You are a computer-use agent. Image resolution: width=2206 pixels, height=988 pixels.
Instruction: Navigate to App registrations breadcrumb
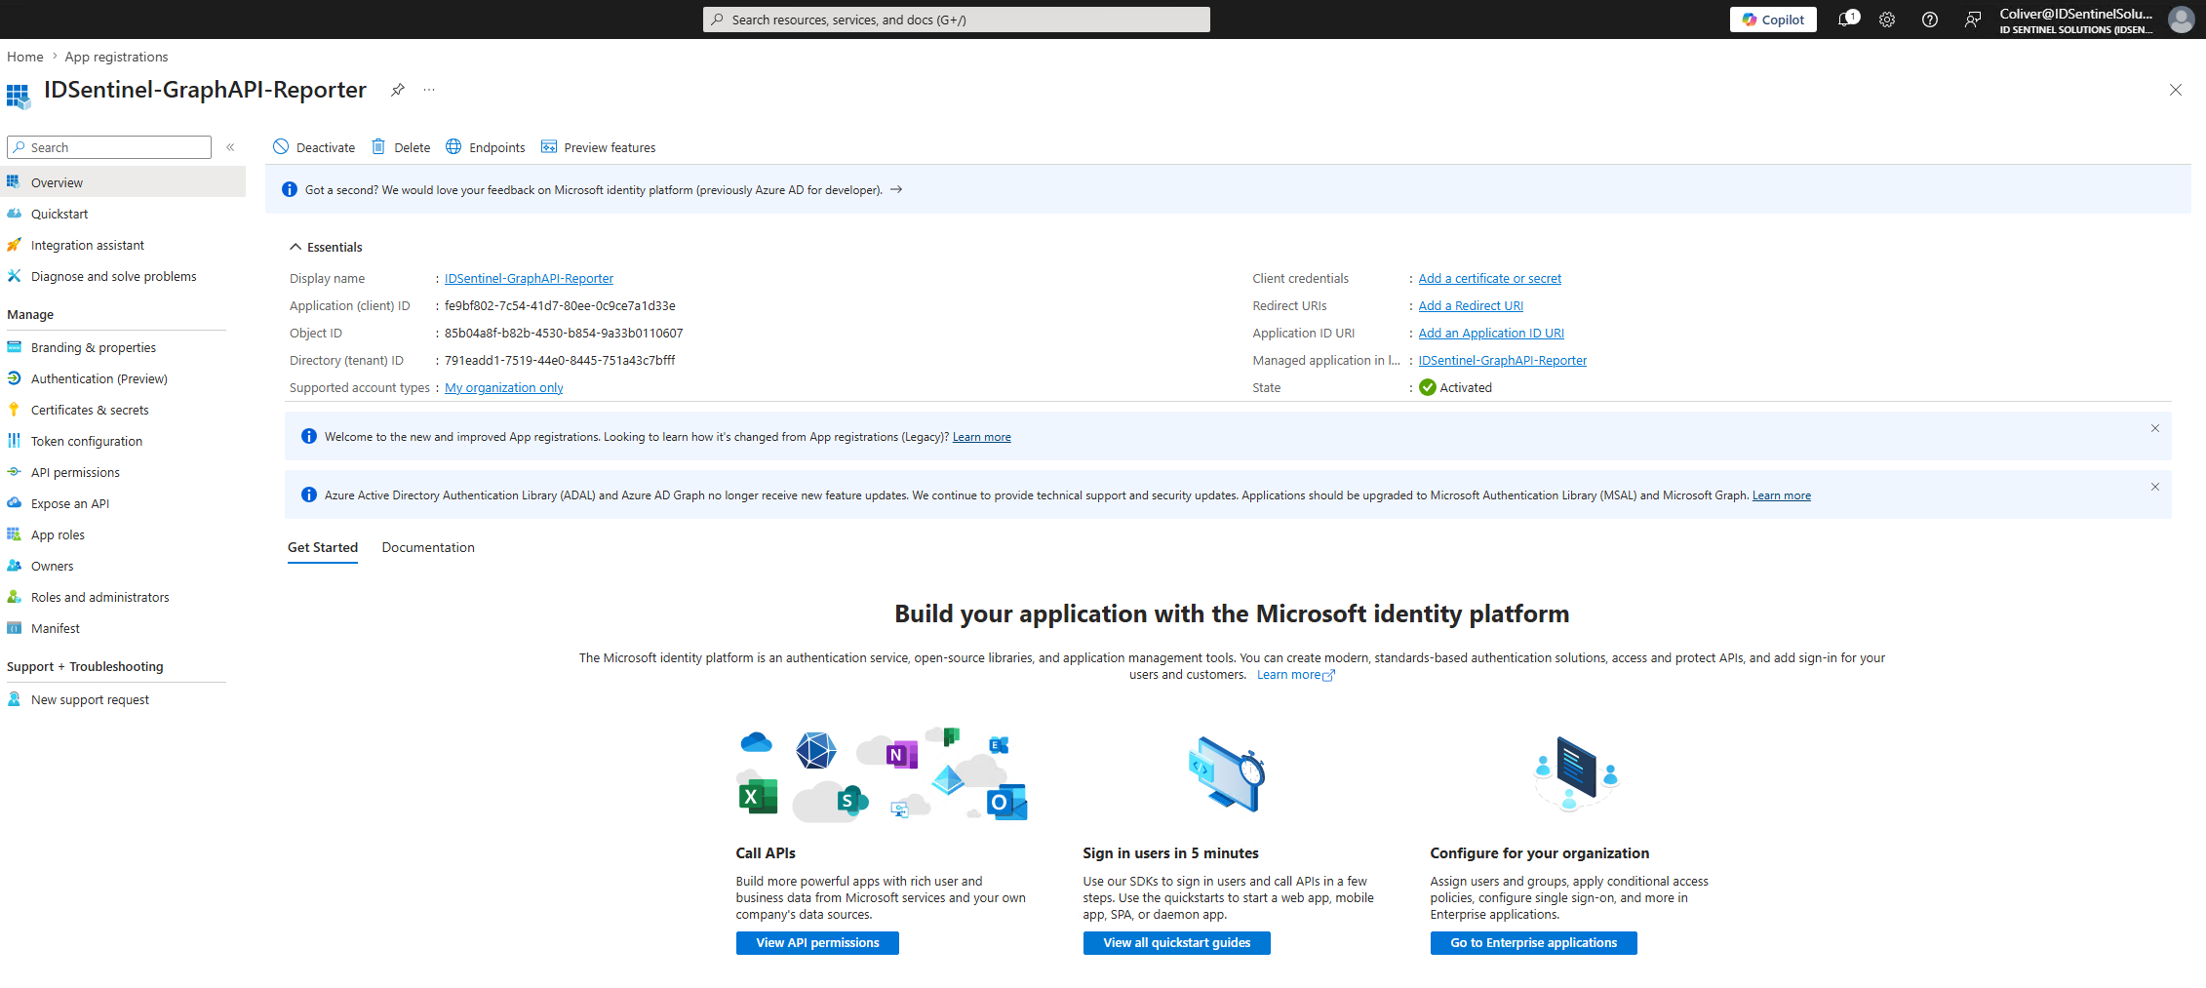click(116, 57)
